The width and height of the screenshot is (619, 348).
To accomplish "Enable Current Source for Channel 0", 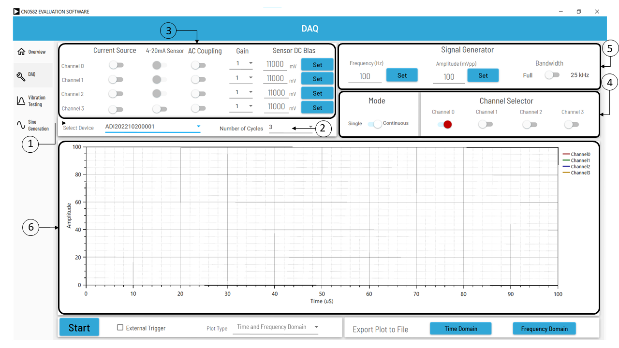I will pos(115,65).
